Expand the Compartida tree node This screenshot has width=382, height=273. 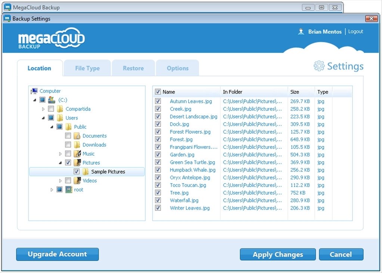43,109
